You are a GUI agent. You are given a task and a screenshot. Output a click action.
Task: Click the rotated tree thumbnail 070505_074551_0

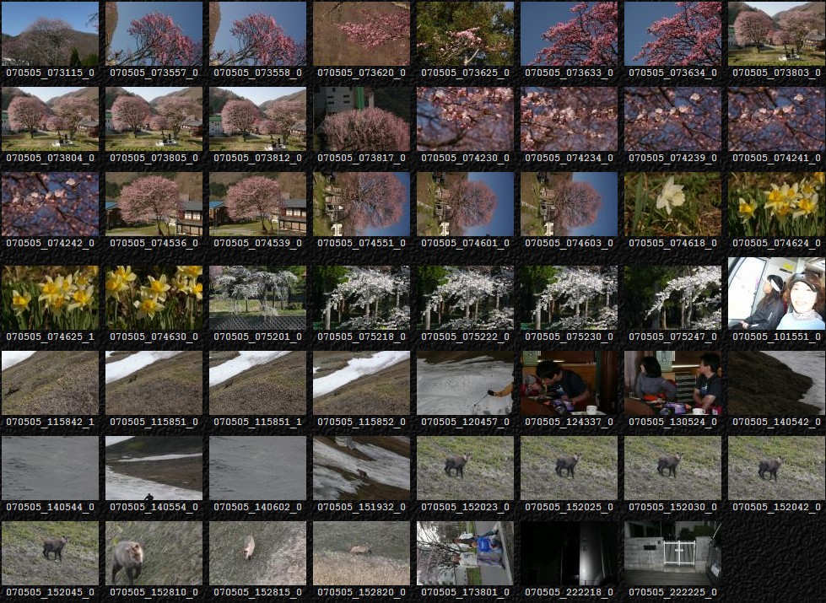pyautogui.click(x=361, y=204)
